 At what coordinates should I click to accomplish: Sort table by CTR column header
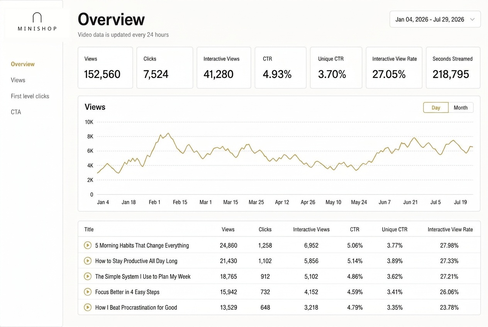[x=354, y=229]
